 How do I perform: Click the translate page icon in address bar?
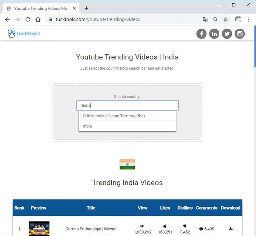pyautogui.click(x=205, y=19)
